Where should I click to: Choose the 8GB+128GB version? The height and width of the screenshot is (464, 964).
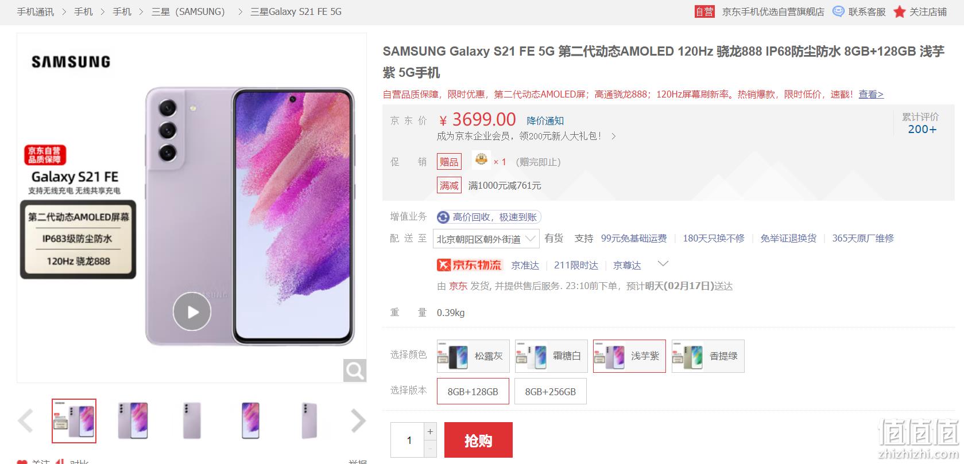pyautogui.click(x=473, y=391)
